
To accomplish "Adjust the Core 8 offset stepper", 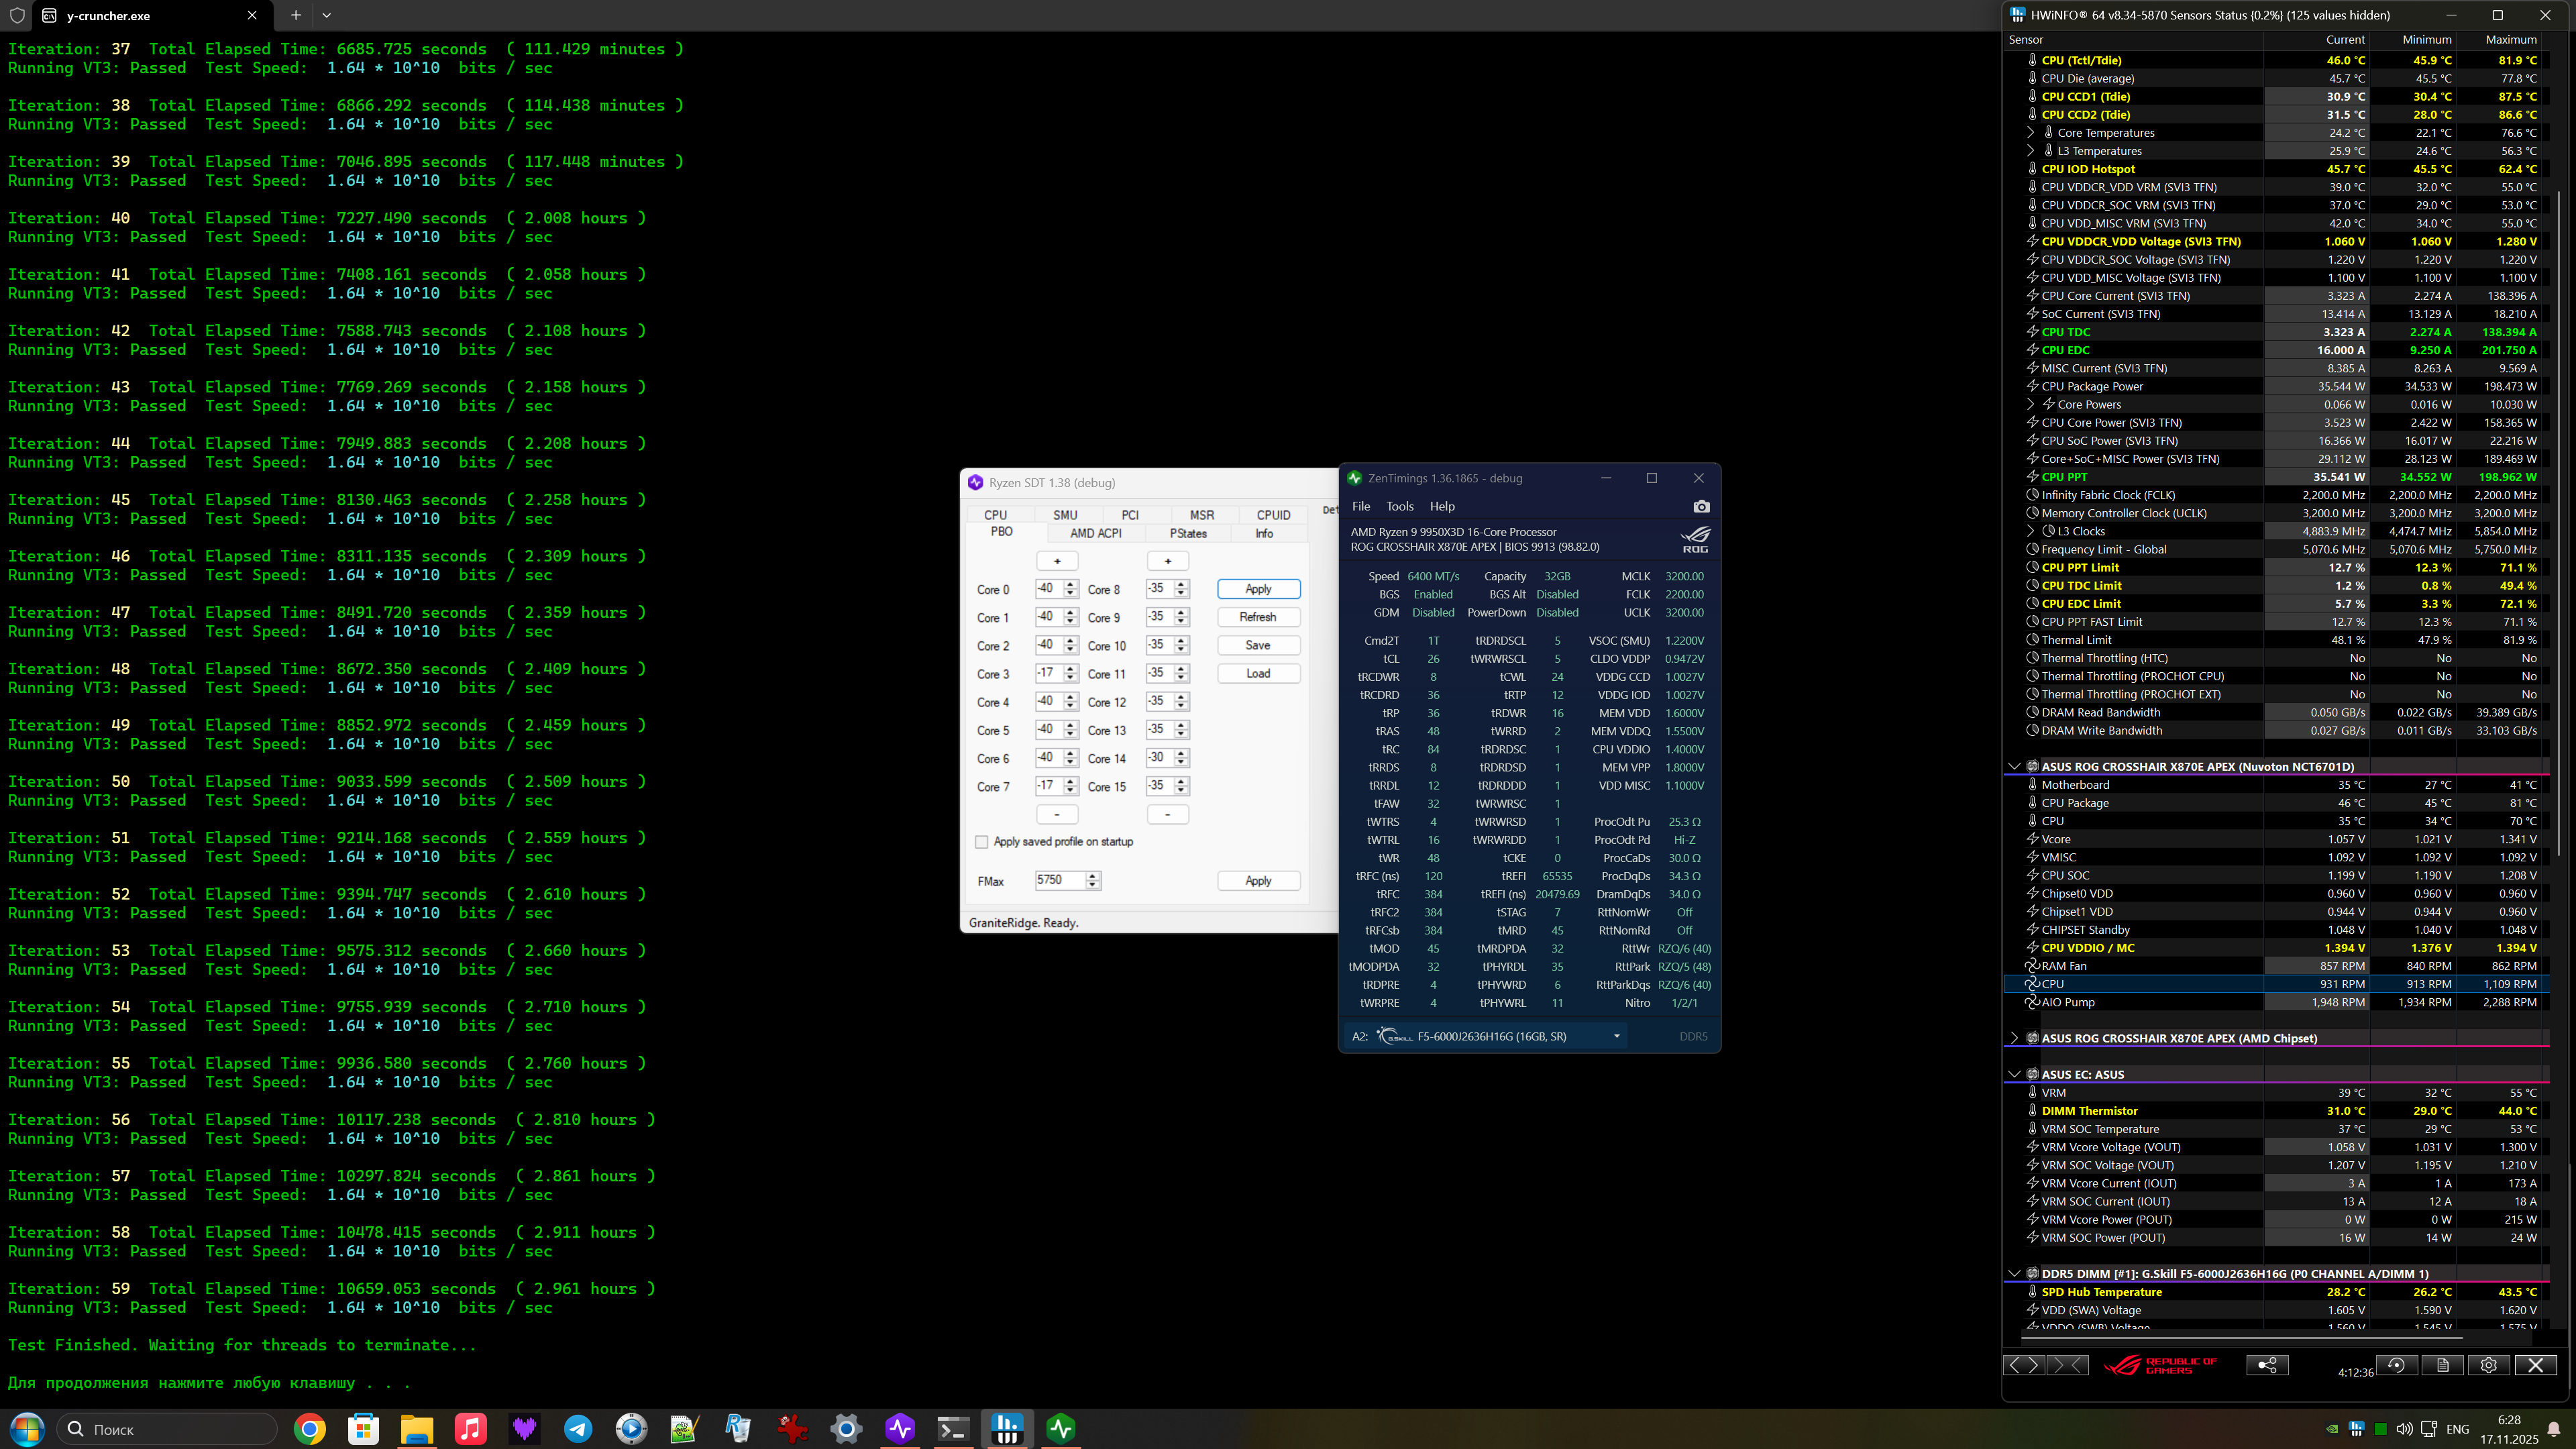I will (x=1181, y=589).
